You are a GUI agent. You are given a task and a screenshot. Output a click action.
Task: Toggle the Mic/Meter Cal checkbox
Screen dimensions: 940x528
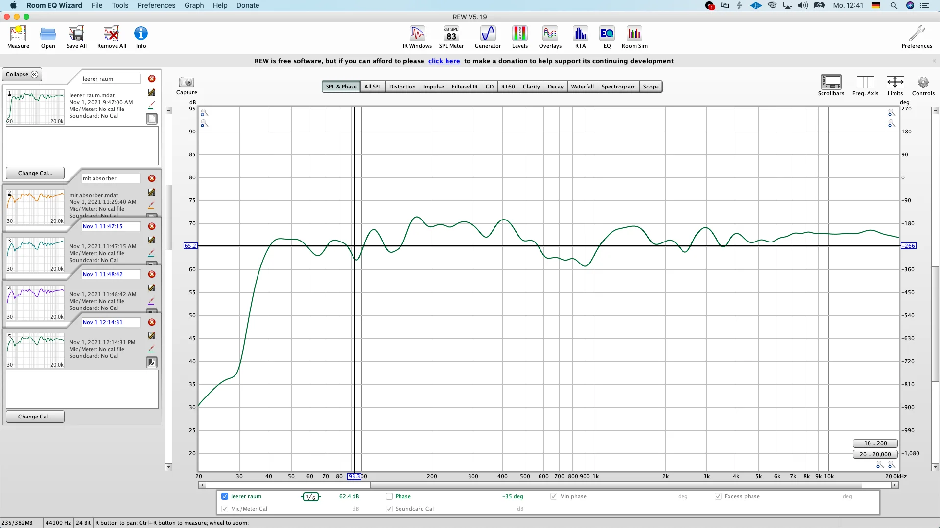pos(225,509)
